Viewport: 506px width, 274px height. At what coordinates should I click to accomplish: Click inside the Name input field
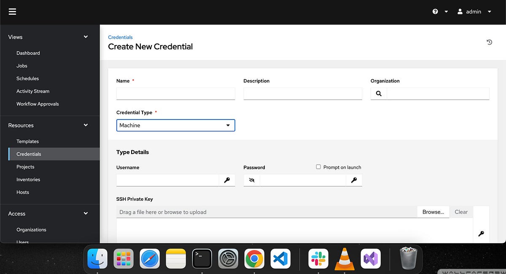175,93
